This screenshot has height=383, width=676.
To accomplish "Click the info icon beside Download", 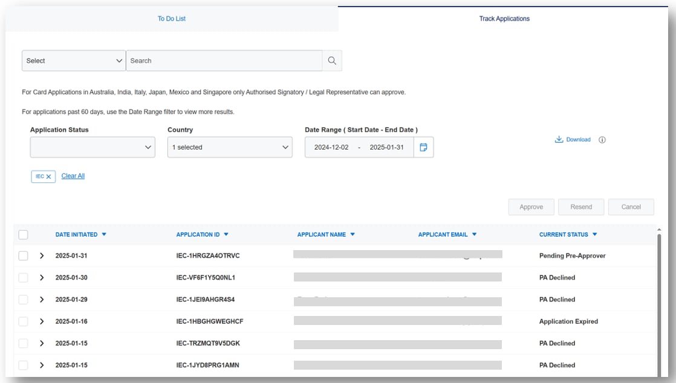I will (600, 139).
